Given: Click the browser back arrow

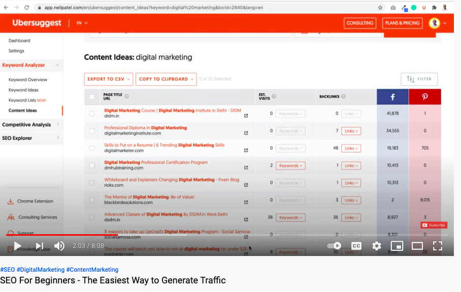Looking at the screenshot, I should click(6, 8).
